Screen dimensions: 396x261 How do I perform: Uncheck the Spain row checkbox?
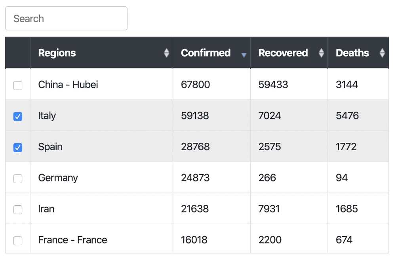(x=18, y=147)
